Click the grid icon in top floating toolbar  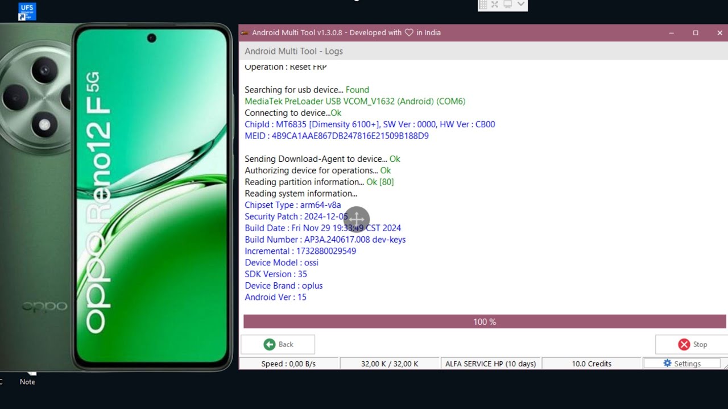pyautogui.click(x=482, y=5)
